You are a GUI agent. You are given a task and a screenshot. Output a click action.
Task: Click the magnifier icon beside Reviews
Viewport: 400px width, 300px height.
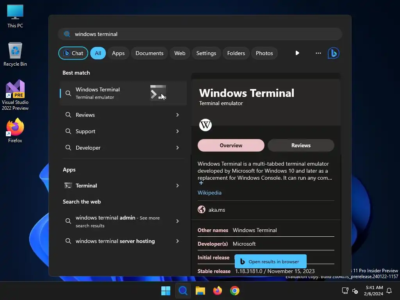(x=68, y=115)
